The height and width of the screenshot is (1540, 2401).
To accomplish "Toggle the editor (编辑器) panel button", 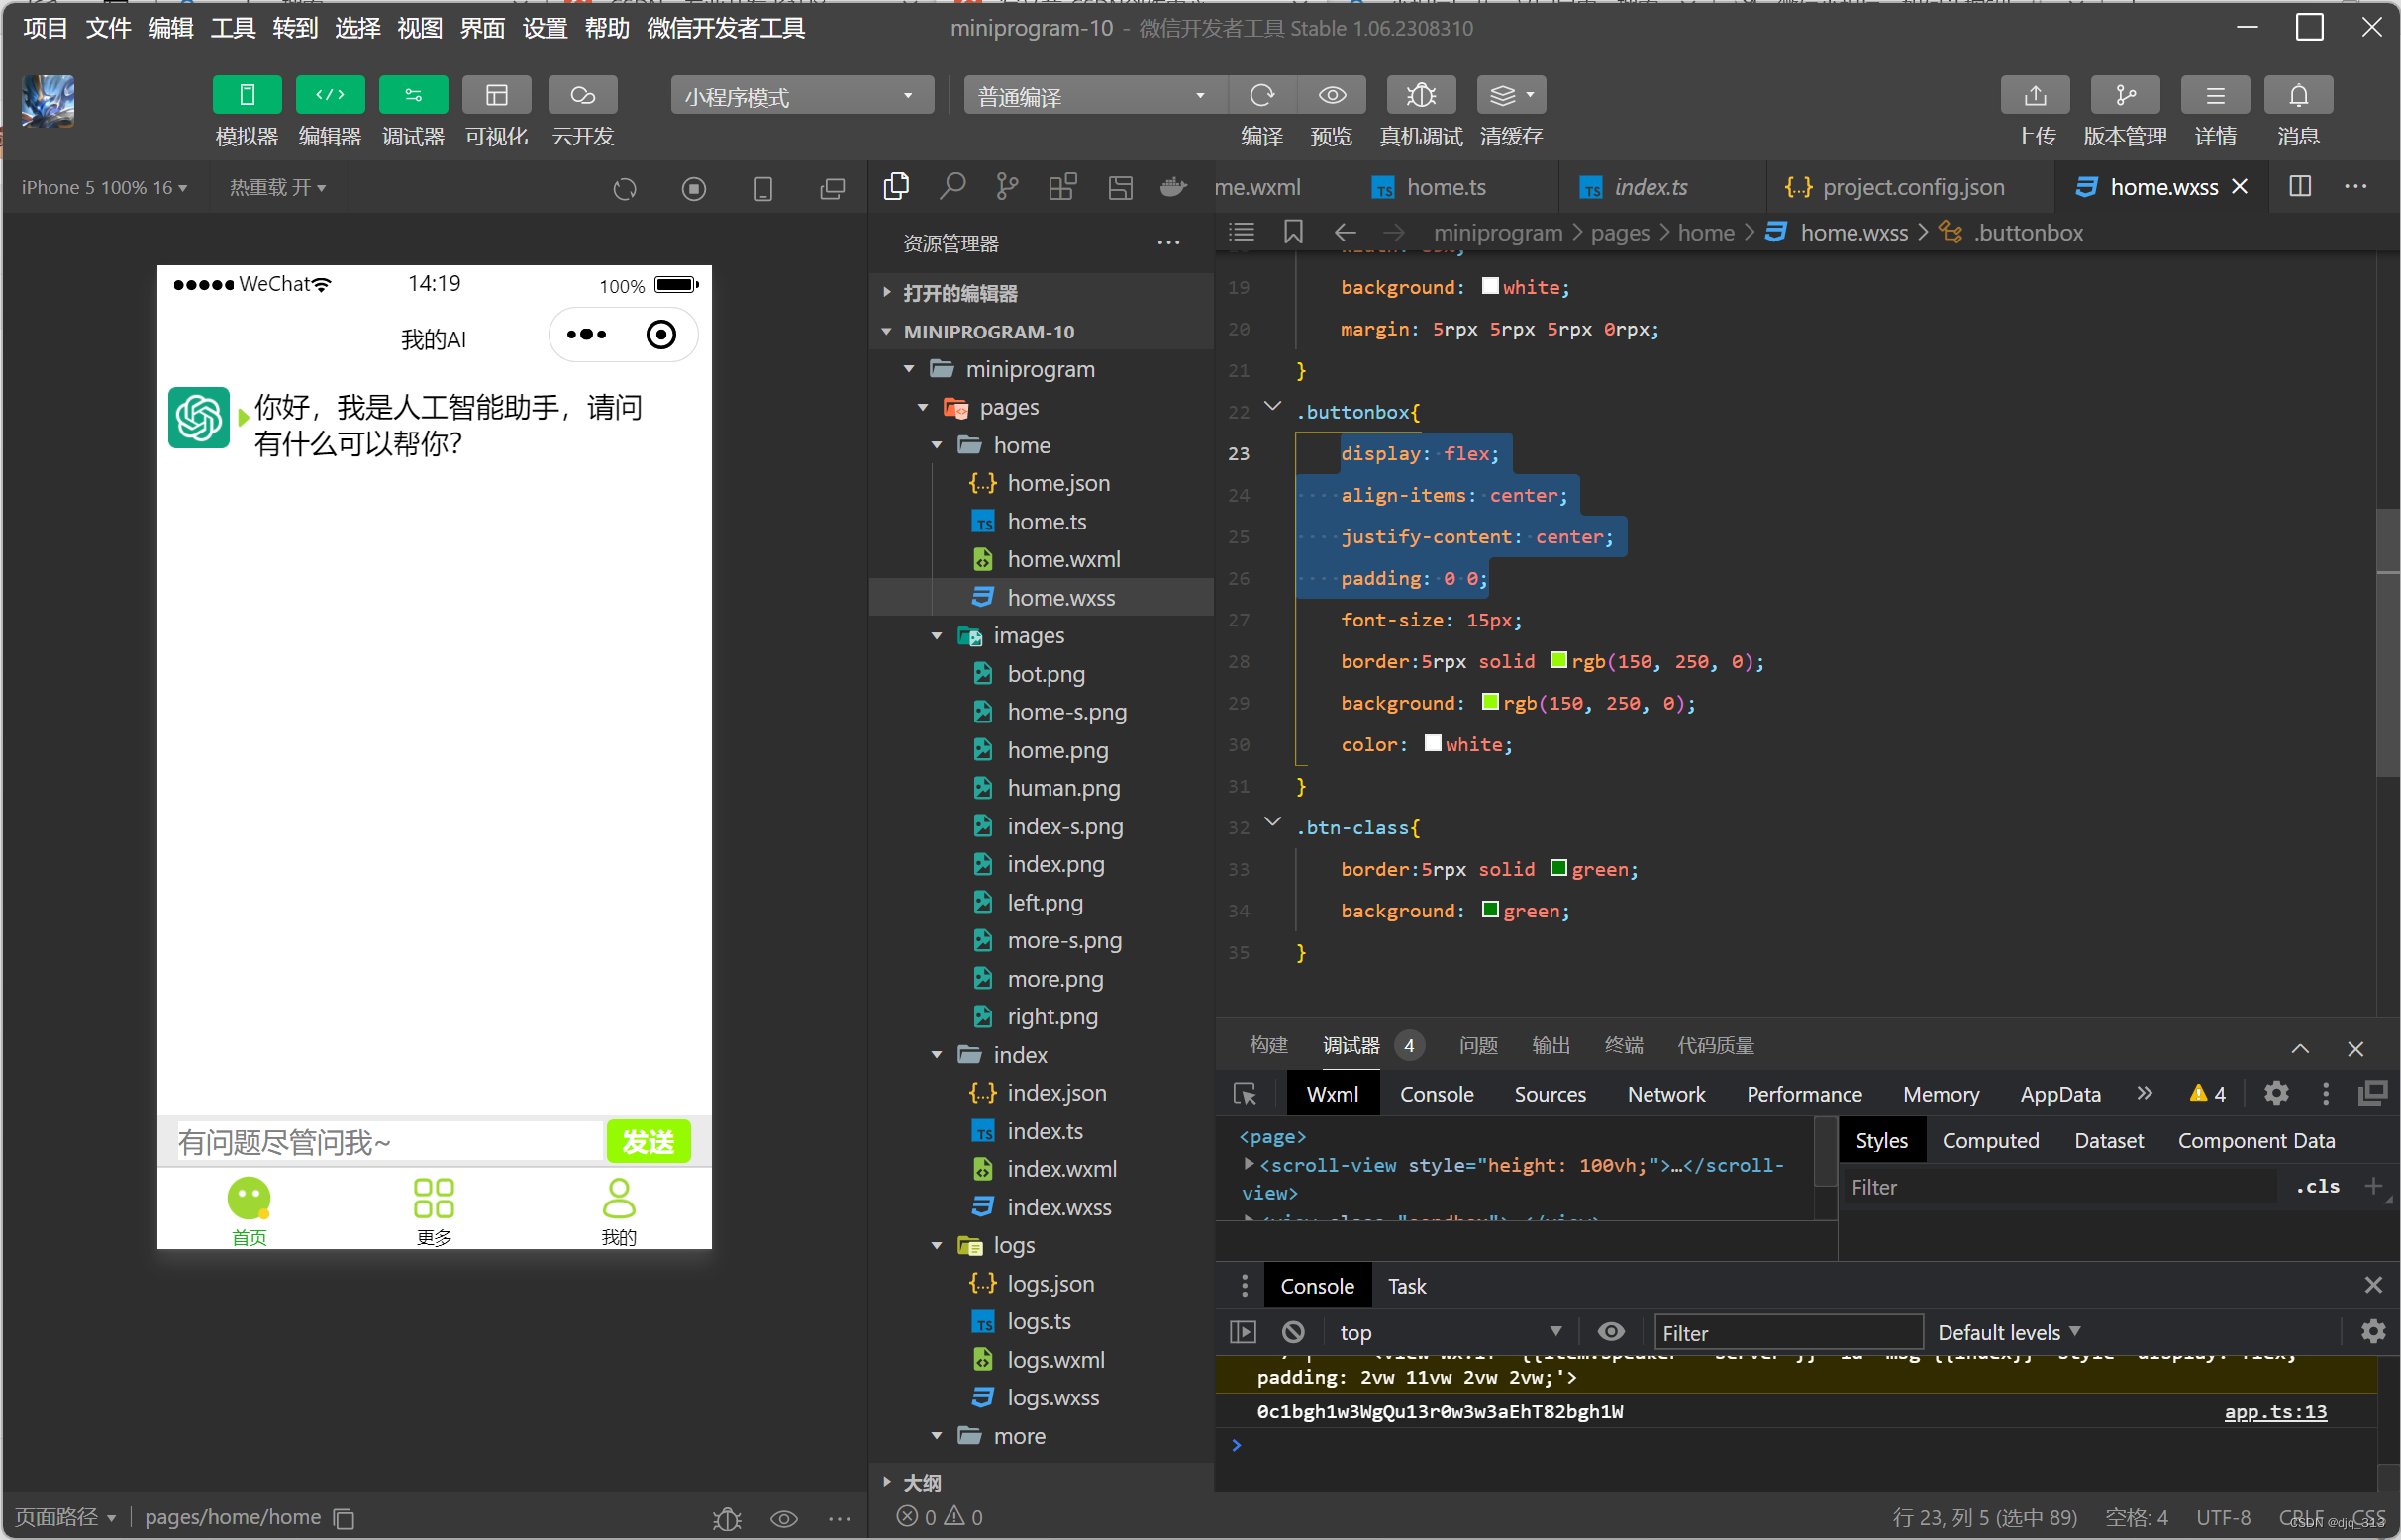I will coord(329,96).
